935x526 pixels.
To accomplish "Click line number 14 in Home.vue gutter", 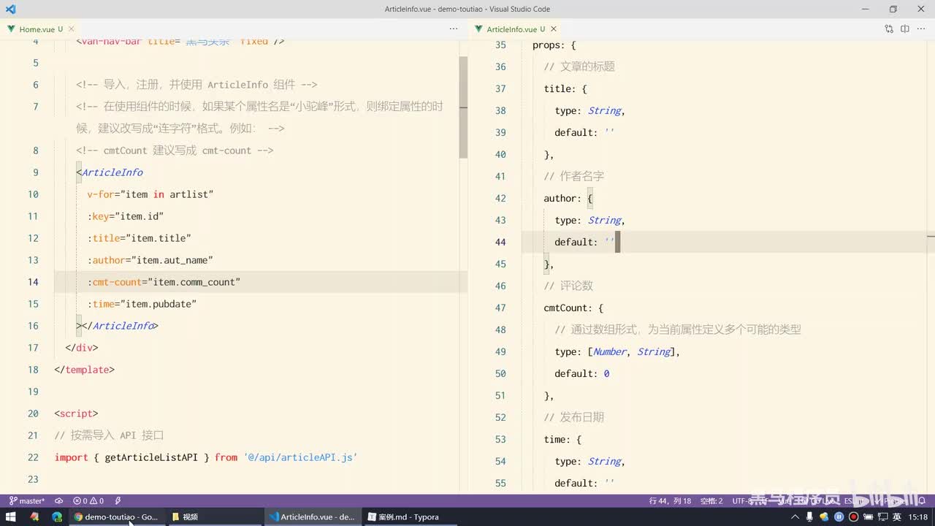I will (33, 282).
